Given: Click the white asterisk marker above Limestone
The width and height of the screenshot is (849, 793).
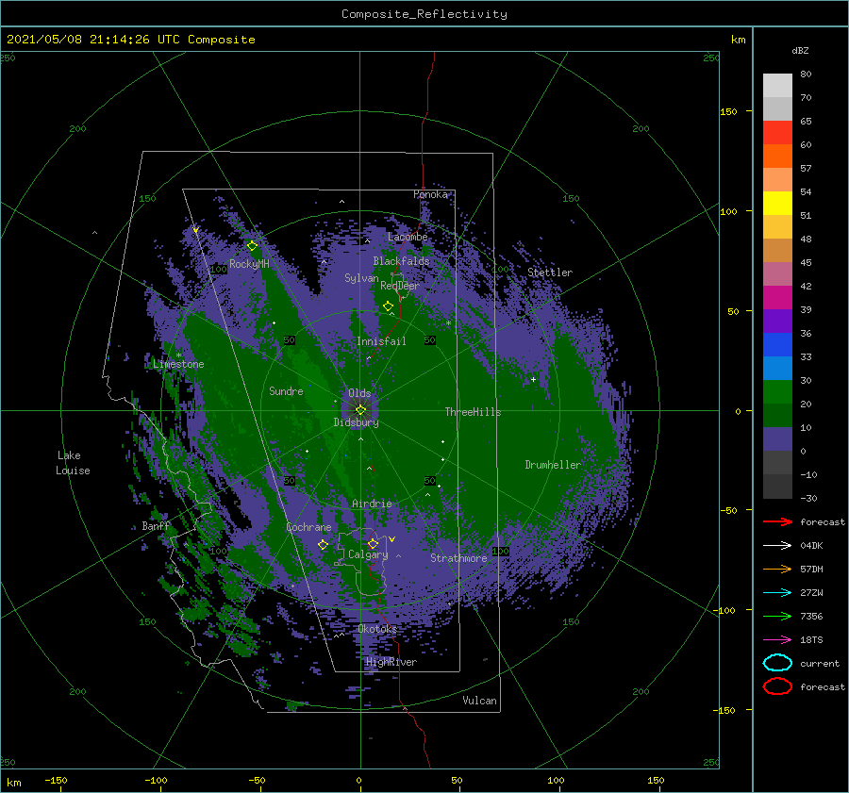Looking at the screenshot, I should coord(178,355).
